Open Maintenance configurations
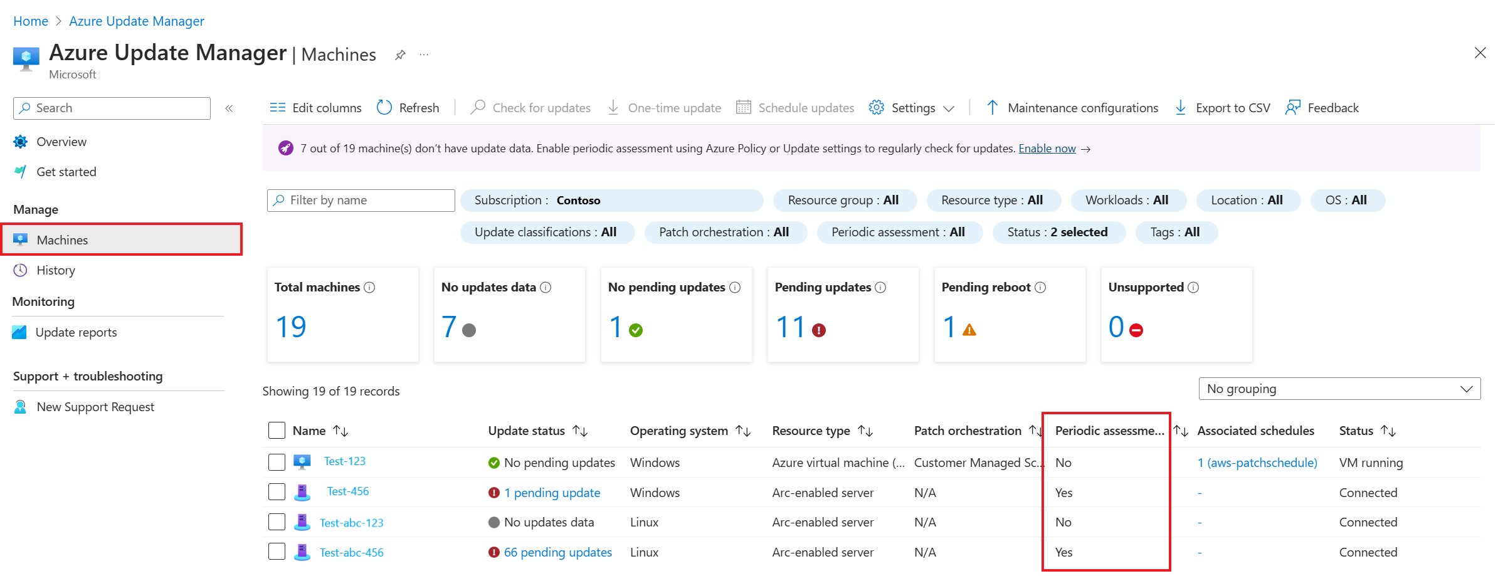The image size is (1498, 576). [1082, 107]
